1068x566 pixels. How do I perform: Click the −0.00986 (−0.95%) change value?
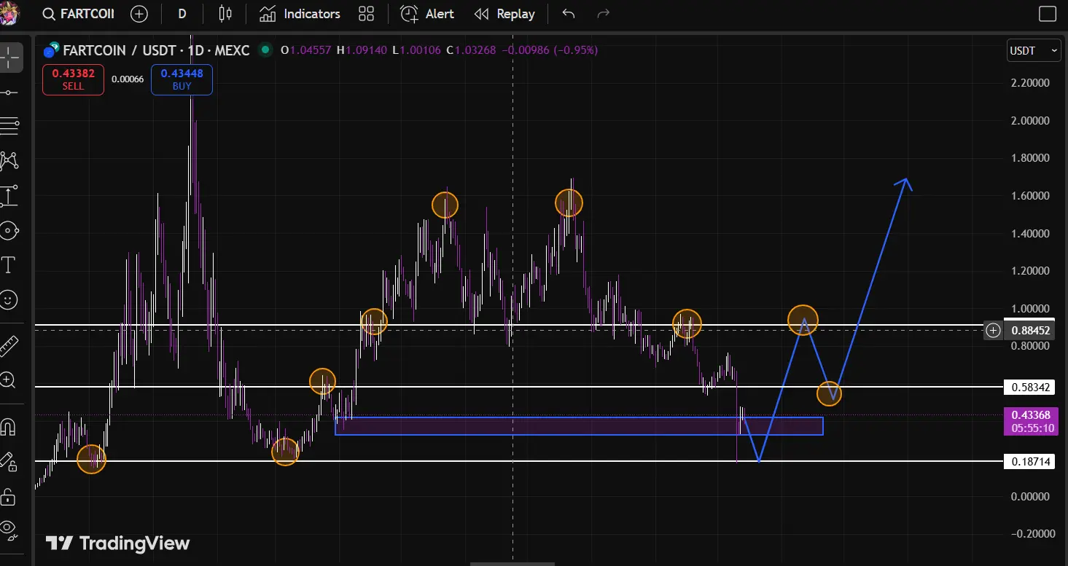click(550, 50)
